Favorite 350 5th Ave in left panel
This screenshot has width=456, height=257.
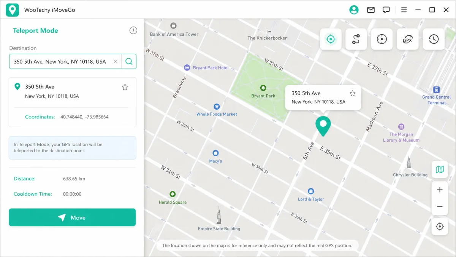[x=125, y=87]
